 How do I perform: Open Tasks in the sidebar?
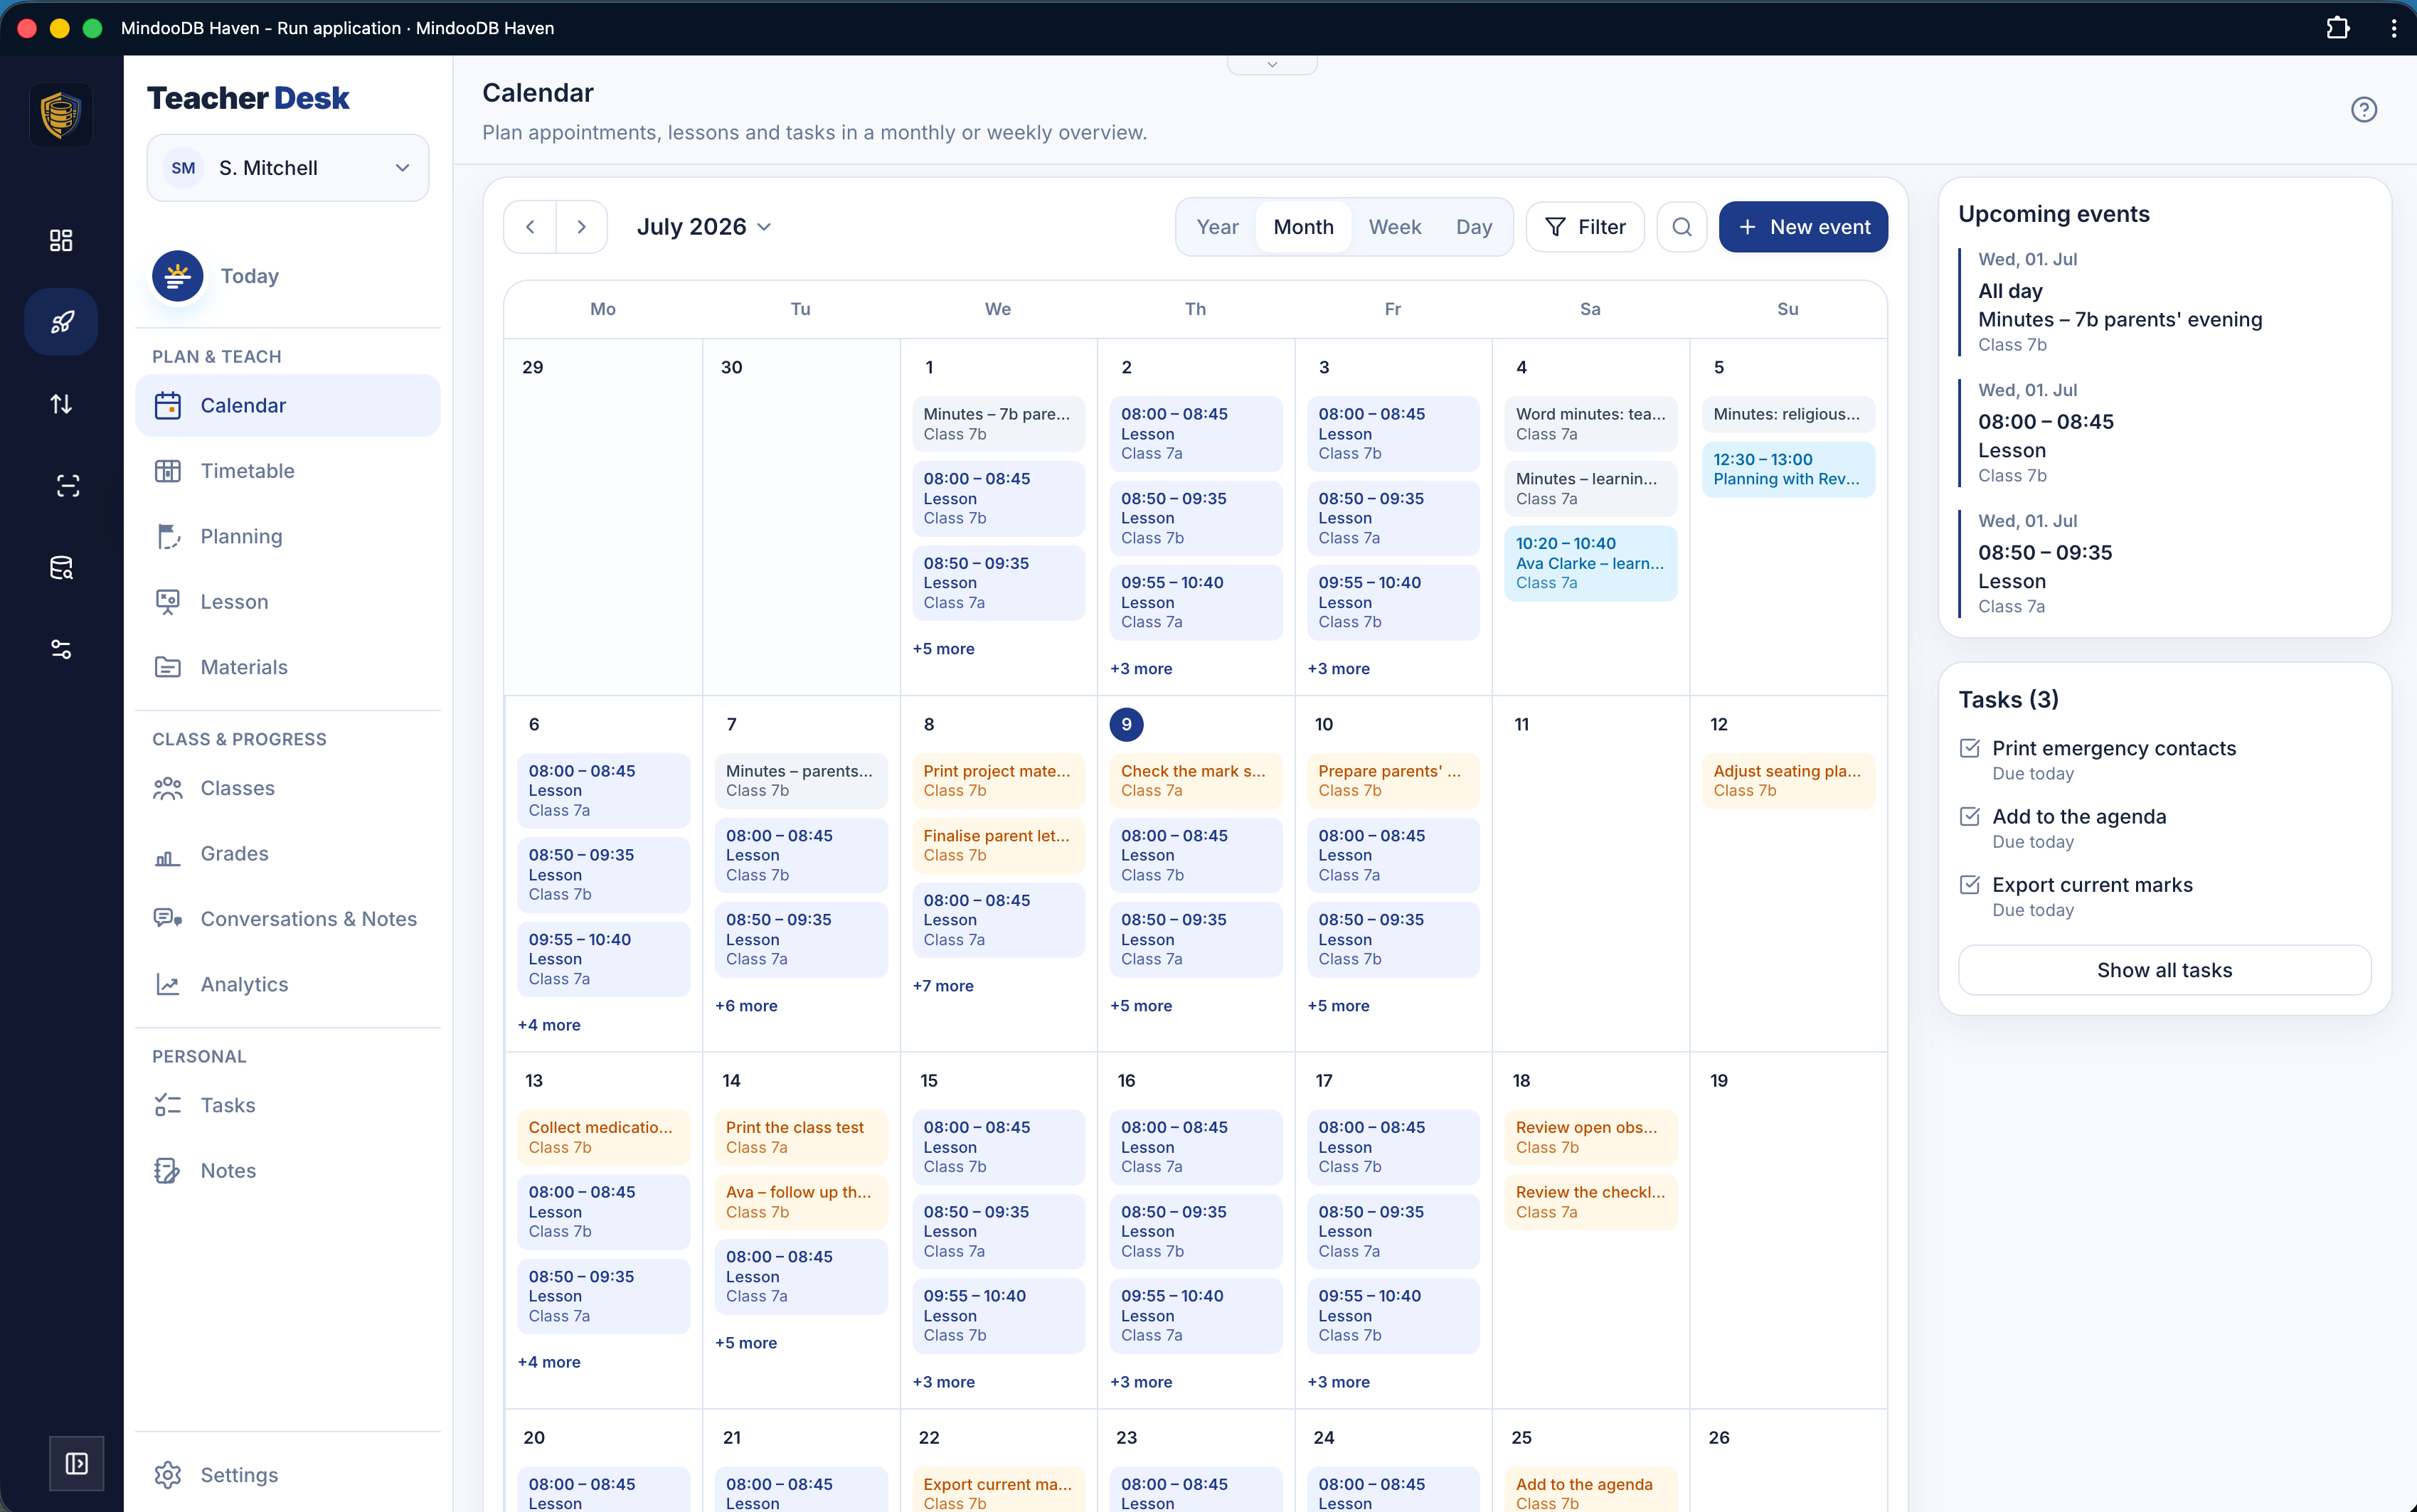288,1105
